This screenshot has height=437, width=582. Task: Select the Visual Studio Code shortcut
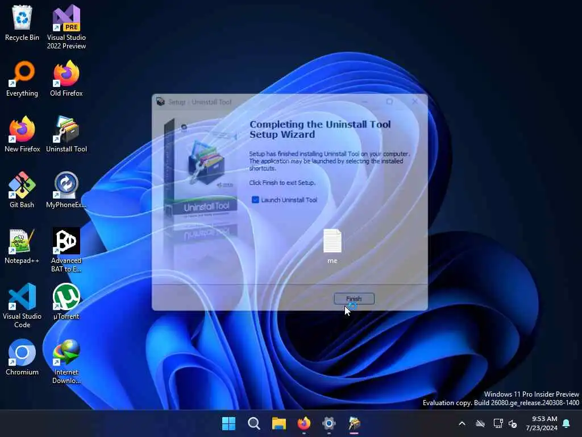(22, 306)
